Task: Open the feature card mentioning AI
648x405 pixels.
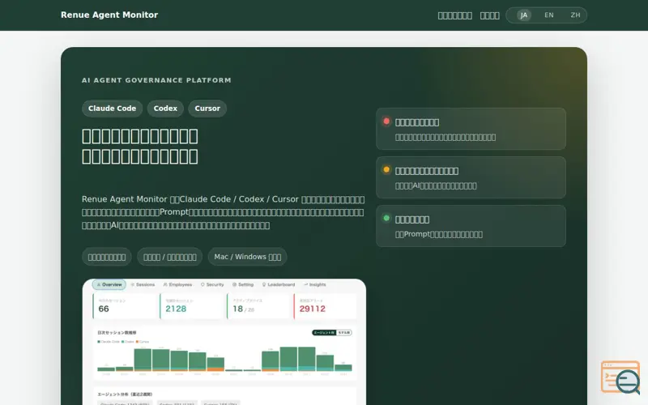Action: [x=471, y=177]
